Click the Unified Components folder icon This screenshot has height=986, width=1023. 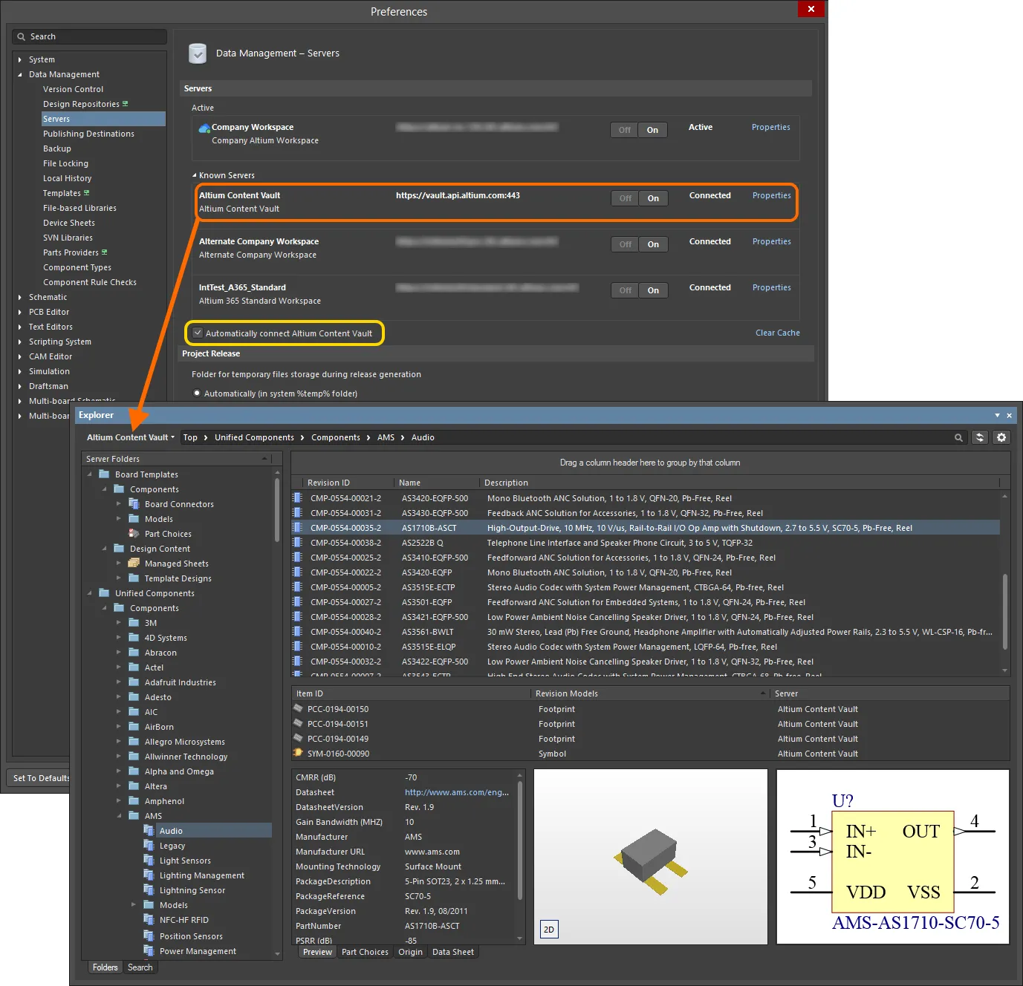coord(104,592)
